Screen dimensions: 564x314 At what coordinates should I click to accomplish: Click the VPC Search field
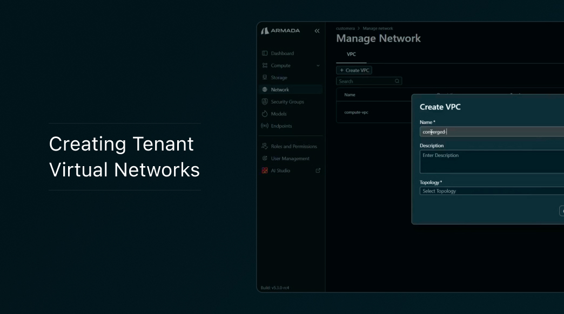pos(368,81)
